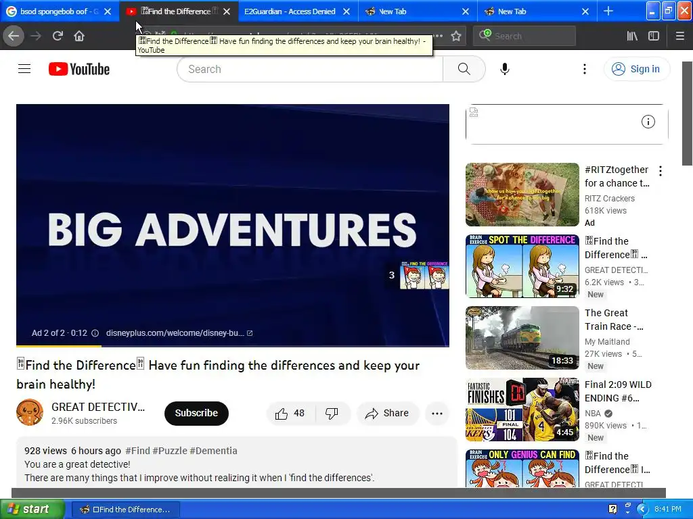The width and height of the screenshot is (693, 519).
Task: Open Only Genius Can Find thumbnail
Action: pos(522,468)
